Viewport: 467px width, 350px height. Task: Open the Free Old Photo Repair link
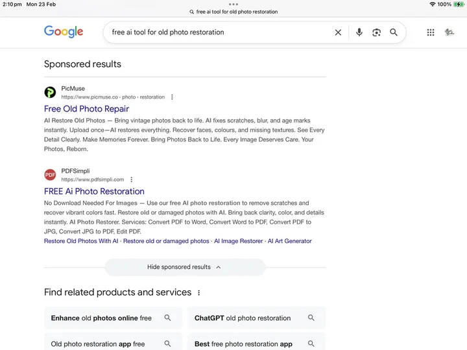[86, 109]
